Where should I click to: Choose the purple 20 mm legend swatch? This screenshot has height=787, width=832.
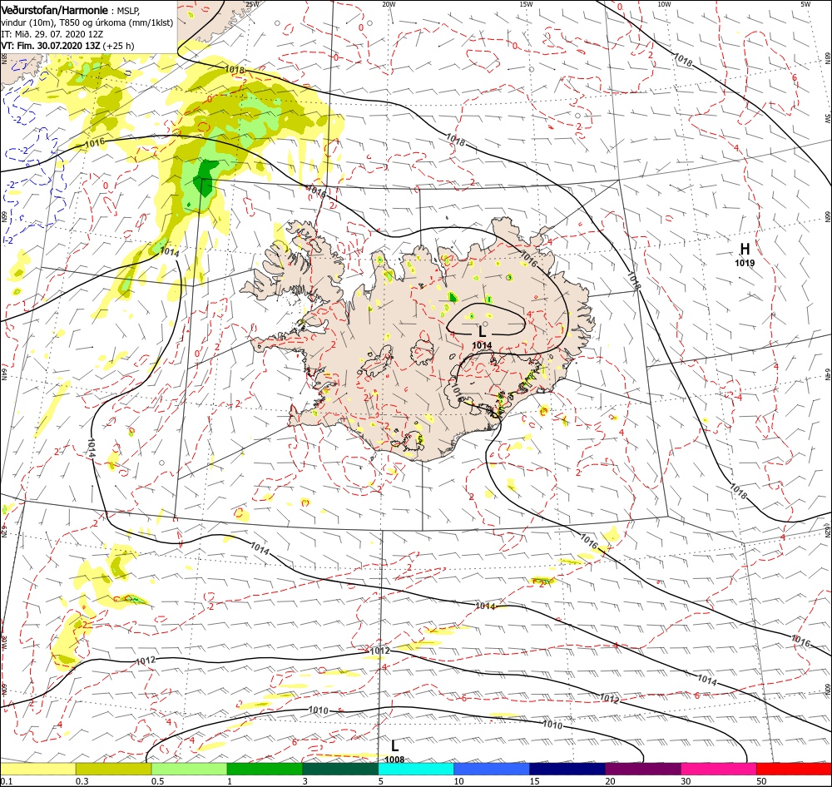click(x=642, y=769)
